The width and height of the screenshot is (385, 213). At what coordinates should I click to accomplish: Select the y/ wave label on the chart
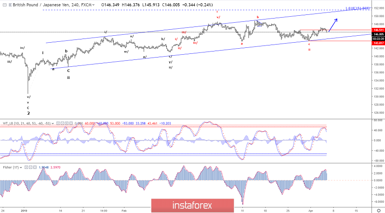point(171,62)
